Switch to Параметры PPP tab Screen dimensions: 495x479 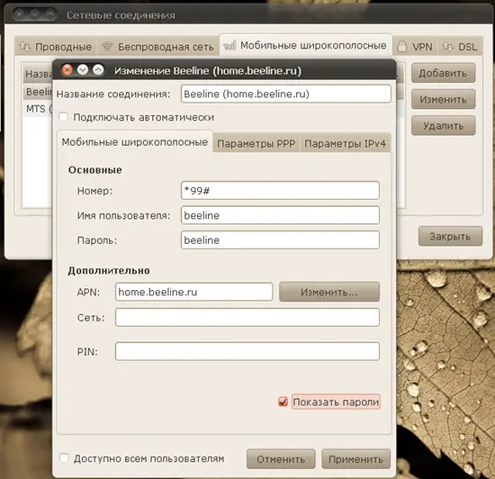256,144
